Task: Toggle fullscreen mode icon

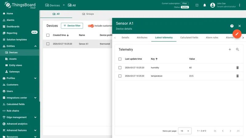Action: click(197, 5)
